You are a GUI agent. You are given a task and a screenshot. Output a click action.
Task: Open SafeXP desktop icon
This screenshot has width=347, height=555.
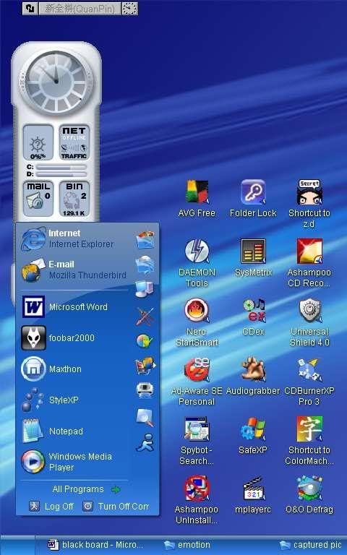tap(253, 435)
